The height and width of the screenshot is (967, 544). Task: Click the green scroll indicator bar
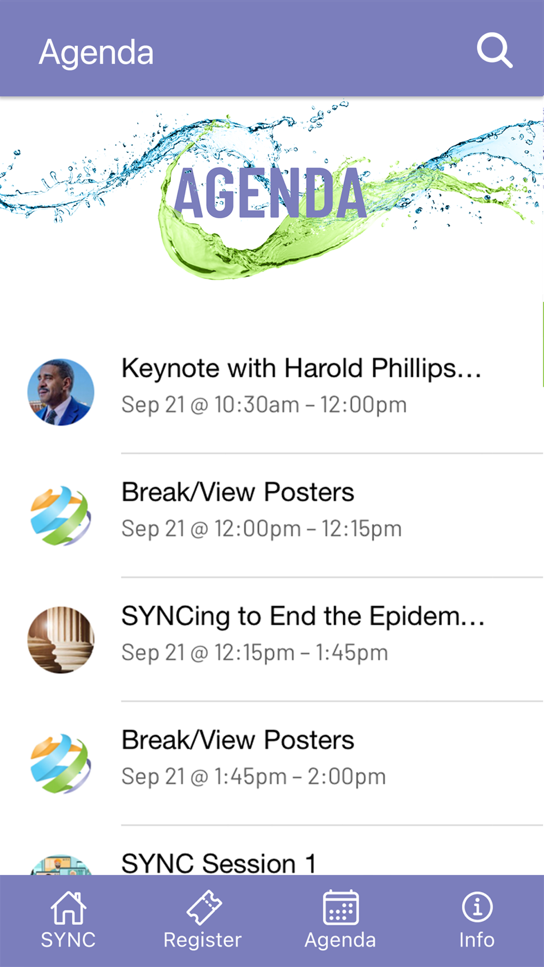point(542,344)
